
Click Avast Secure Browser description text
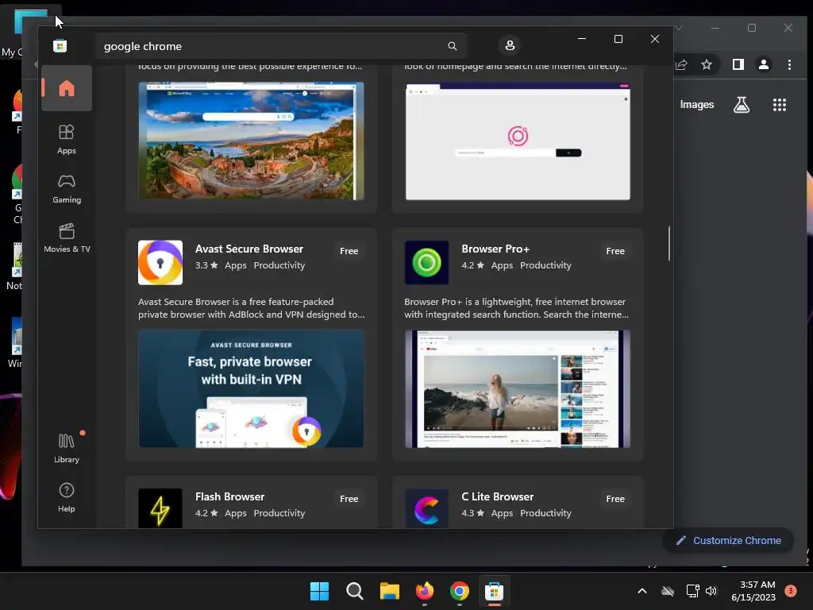pos(252,308)
